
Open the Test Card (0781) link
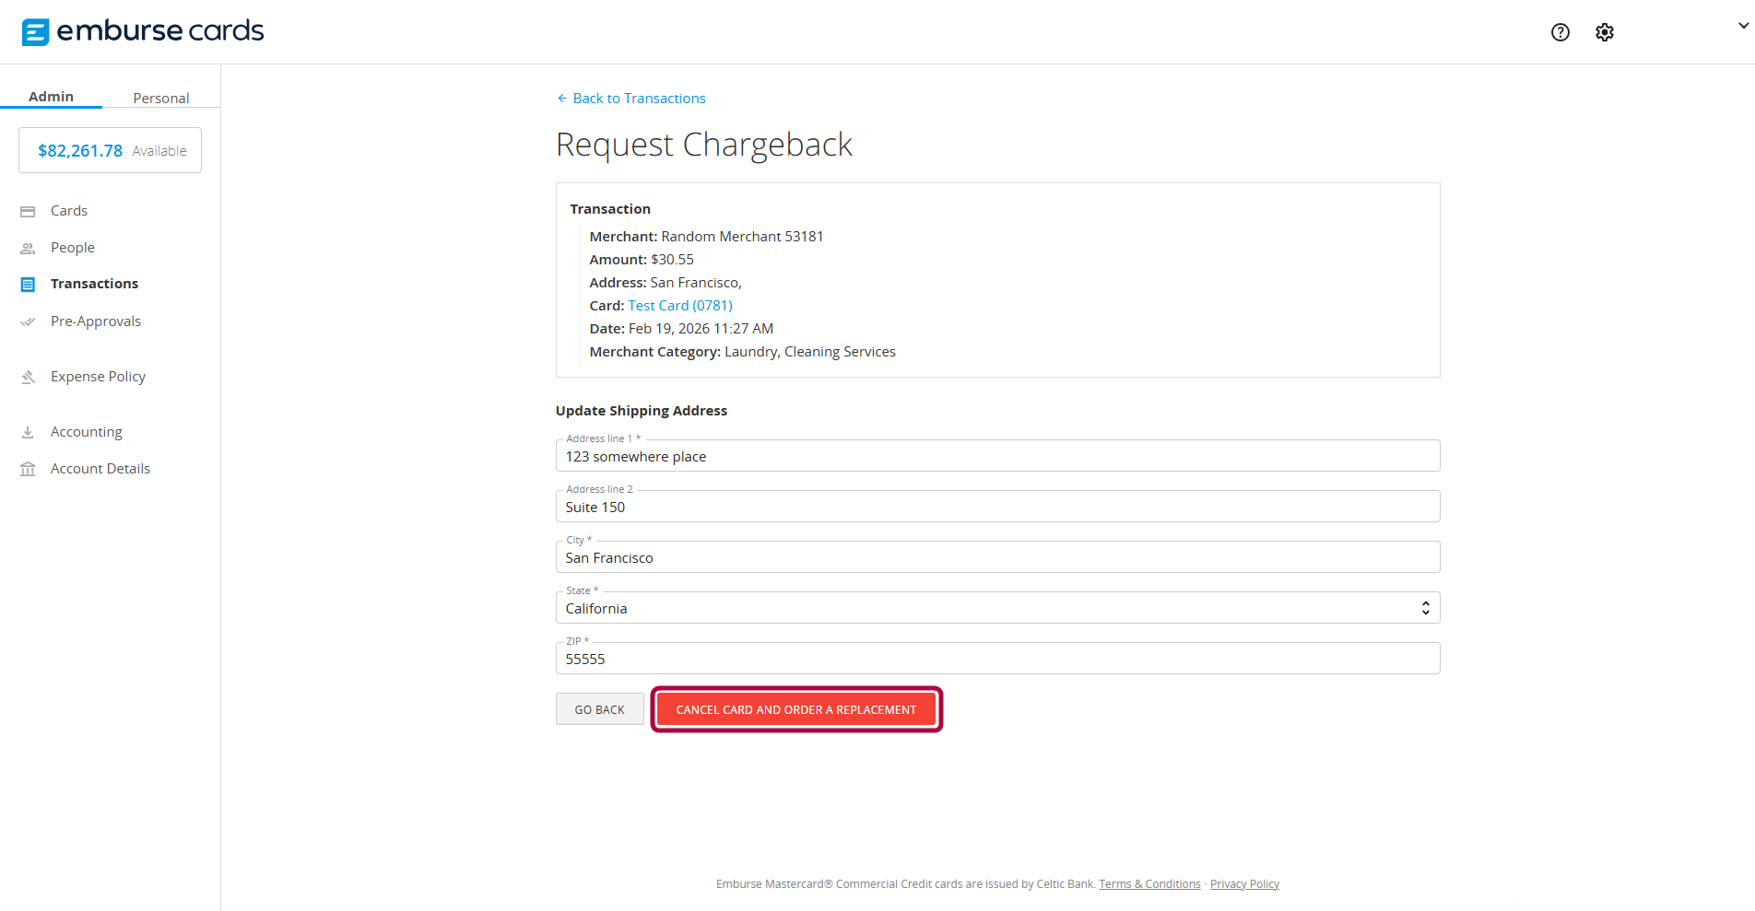coord(679,305)
